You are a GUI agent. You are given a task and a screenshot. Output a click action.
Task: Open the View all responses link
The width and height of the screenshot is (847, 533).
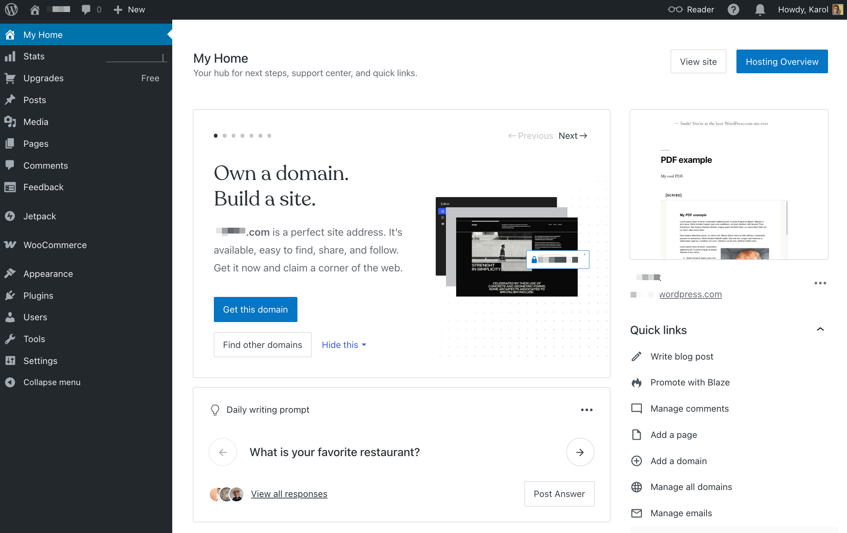tap(289, 494)
